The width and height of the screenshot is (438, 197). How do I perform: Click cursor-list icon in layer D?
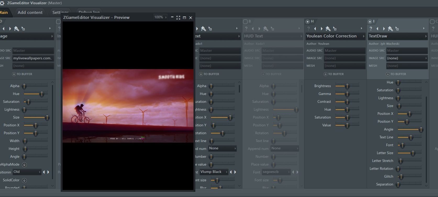(x=23, y=29)
